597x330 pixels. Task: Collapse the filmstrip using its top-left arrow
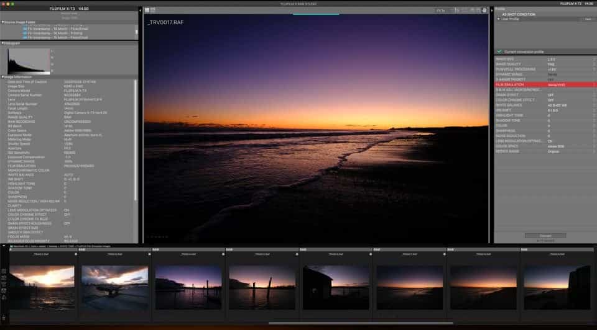click(x=4, y=246)
